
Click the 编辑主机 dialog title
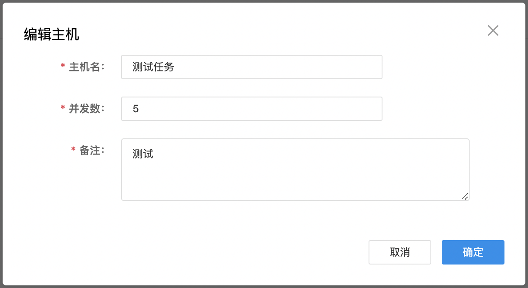click(51, 34)
